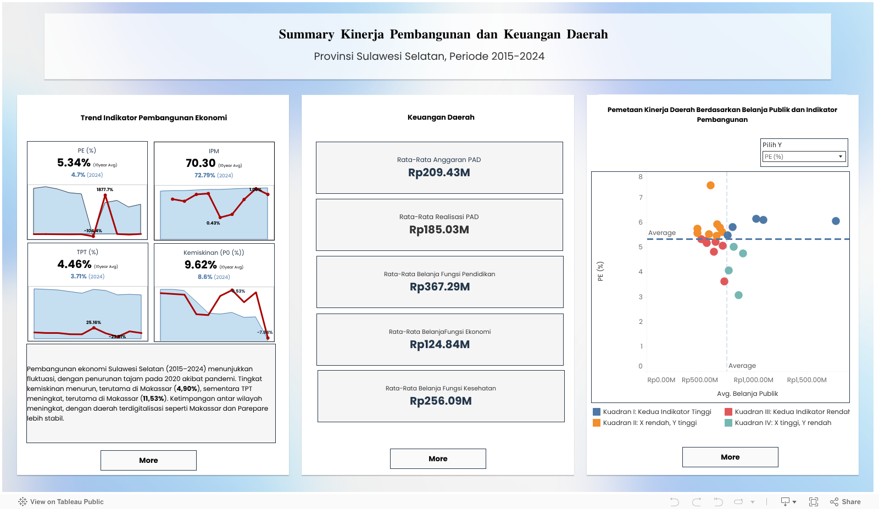The width and height of the screenshot is (879, 509).
Task: Click the lowest teal point in the scatter plot
Action: (x=738, y=295)
